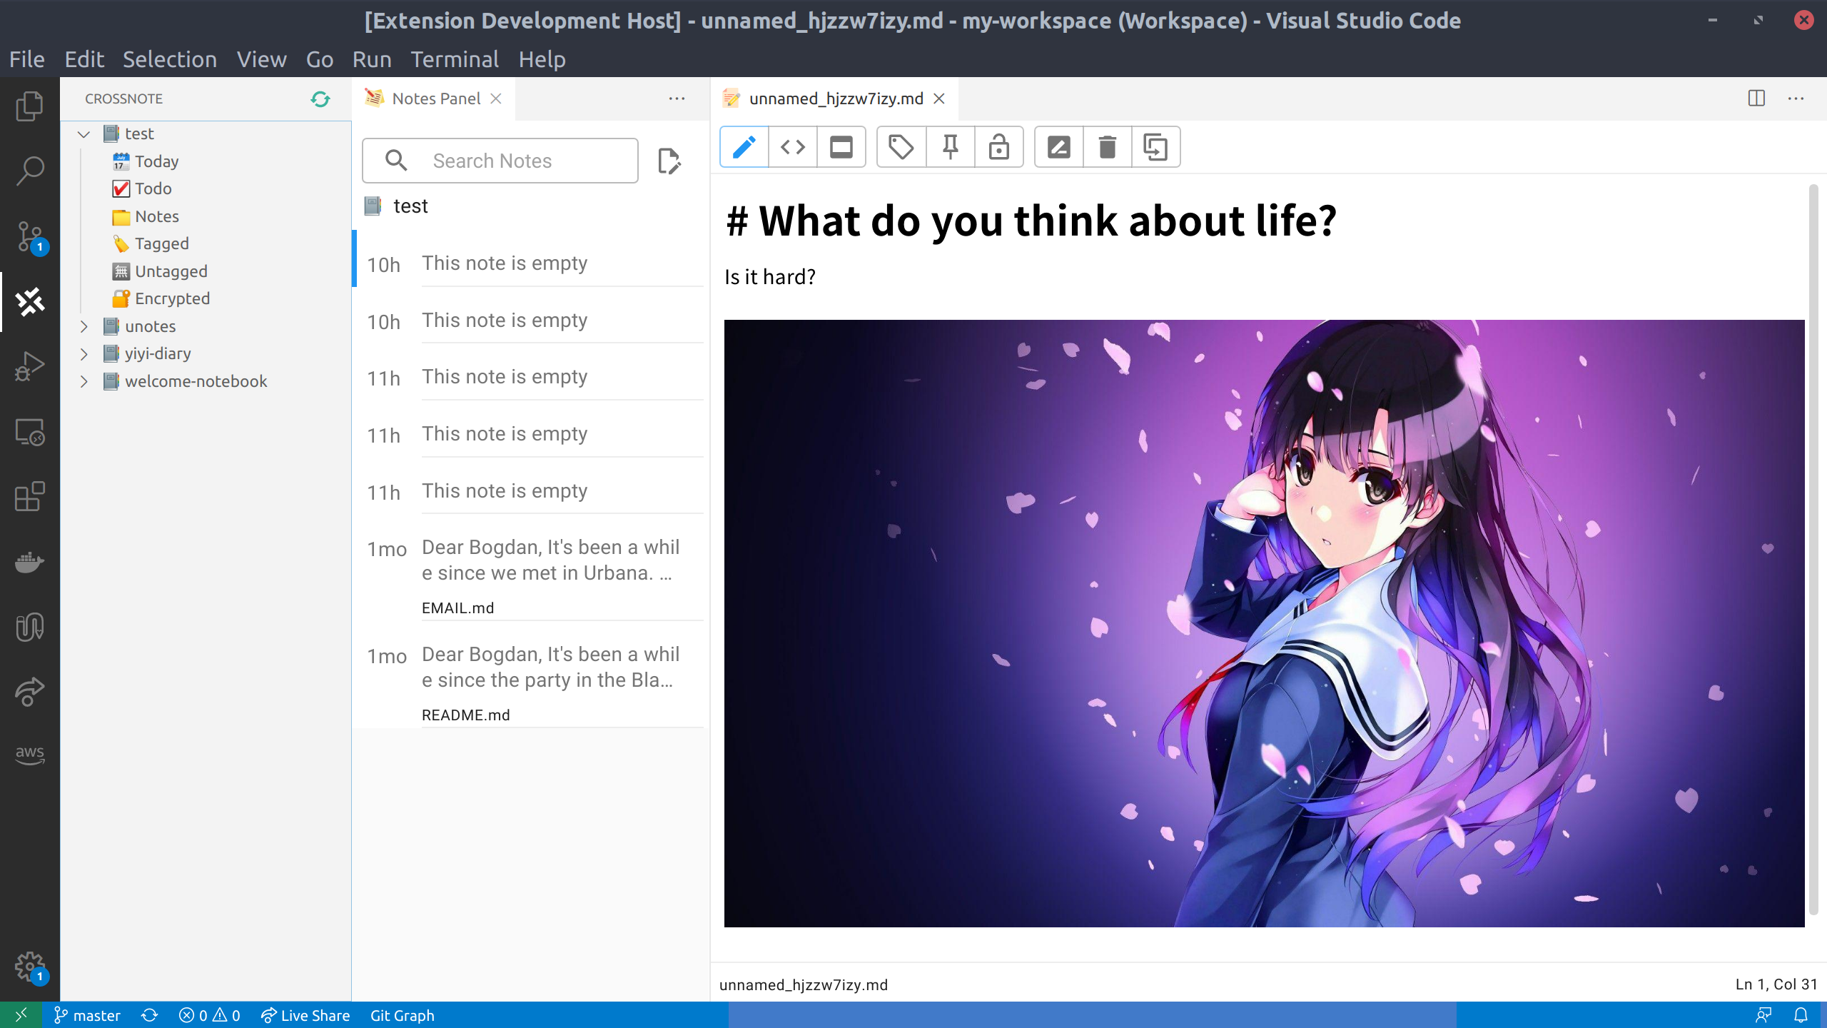Open the AWS toolkit view
1827x1028 pixels.
(x=29, y=754)
